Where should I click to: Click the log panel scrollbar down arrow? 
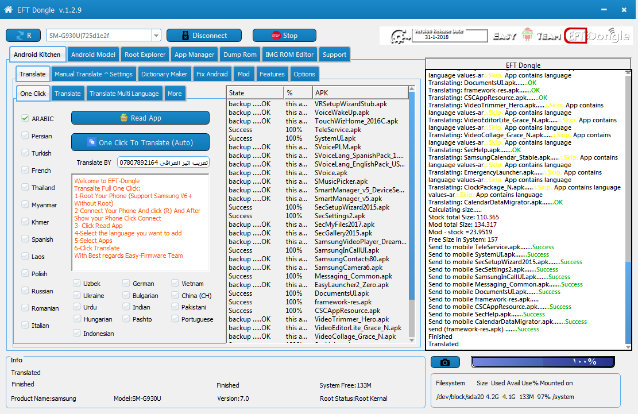pos(628,346)
